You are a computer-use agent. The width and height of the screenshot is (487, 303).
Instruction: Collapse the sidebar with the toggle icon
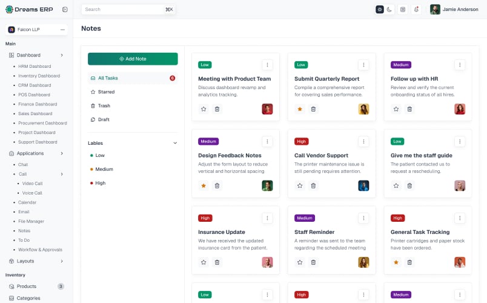(x=65, y=9)
